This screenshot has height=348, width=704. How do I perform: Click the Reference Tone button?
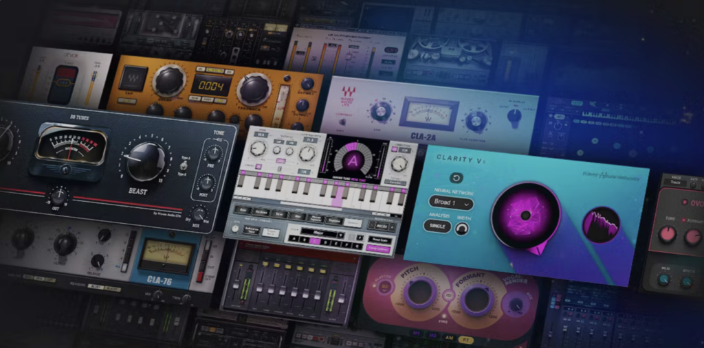click(x=252, y=231)
